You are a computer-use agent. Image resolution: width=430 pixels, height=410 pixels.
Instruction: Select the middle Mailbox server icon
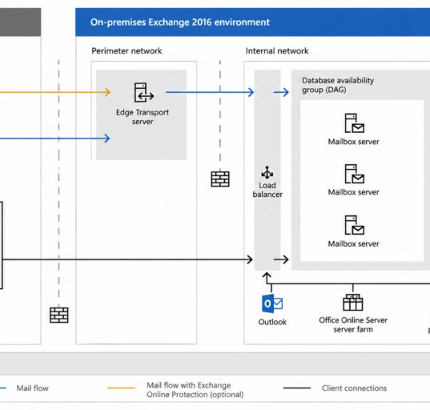pyautogui.click(x=354, y=174)
